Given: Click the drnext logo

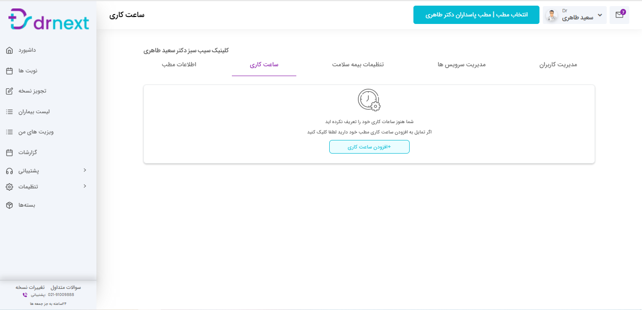Looking at the screenshot, I should click(48, 20).
